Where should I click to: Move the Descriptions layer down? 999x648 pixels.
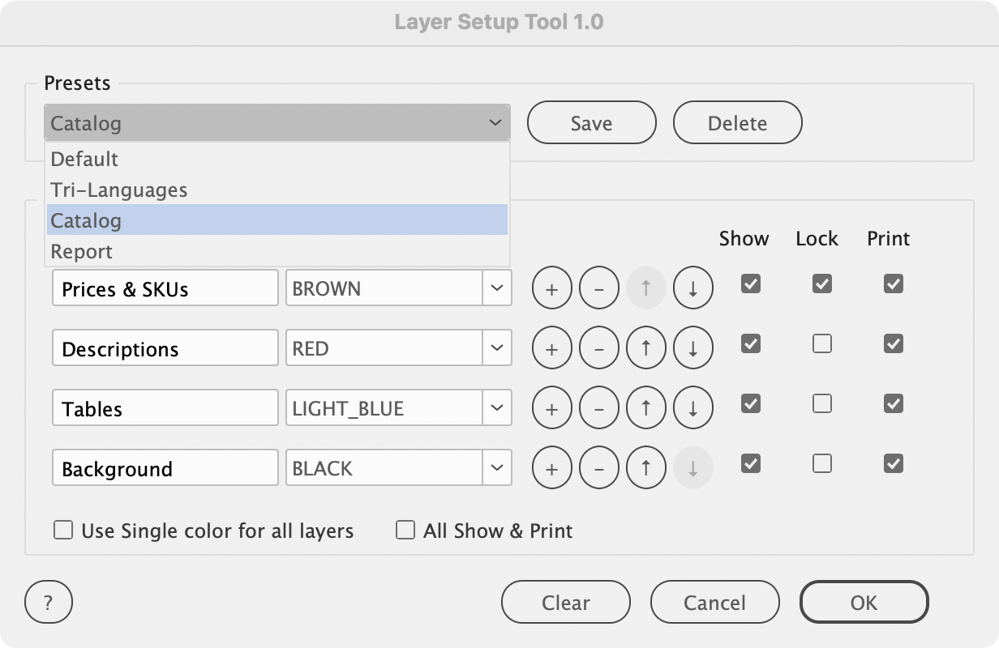pos(692,349)
